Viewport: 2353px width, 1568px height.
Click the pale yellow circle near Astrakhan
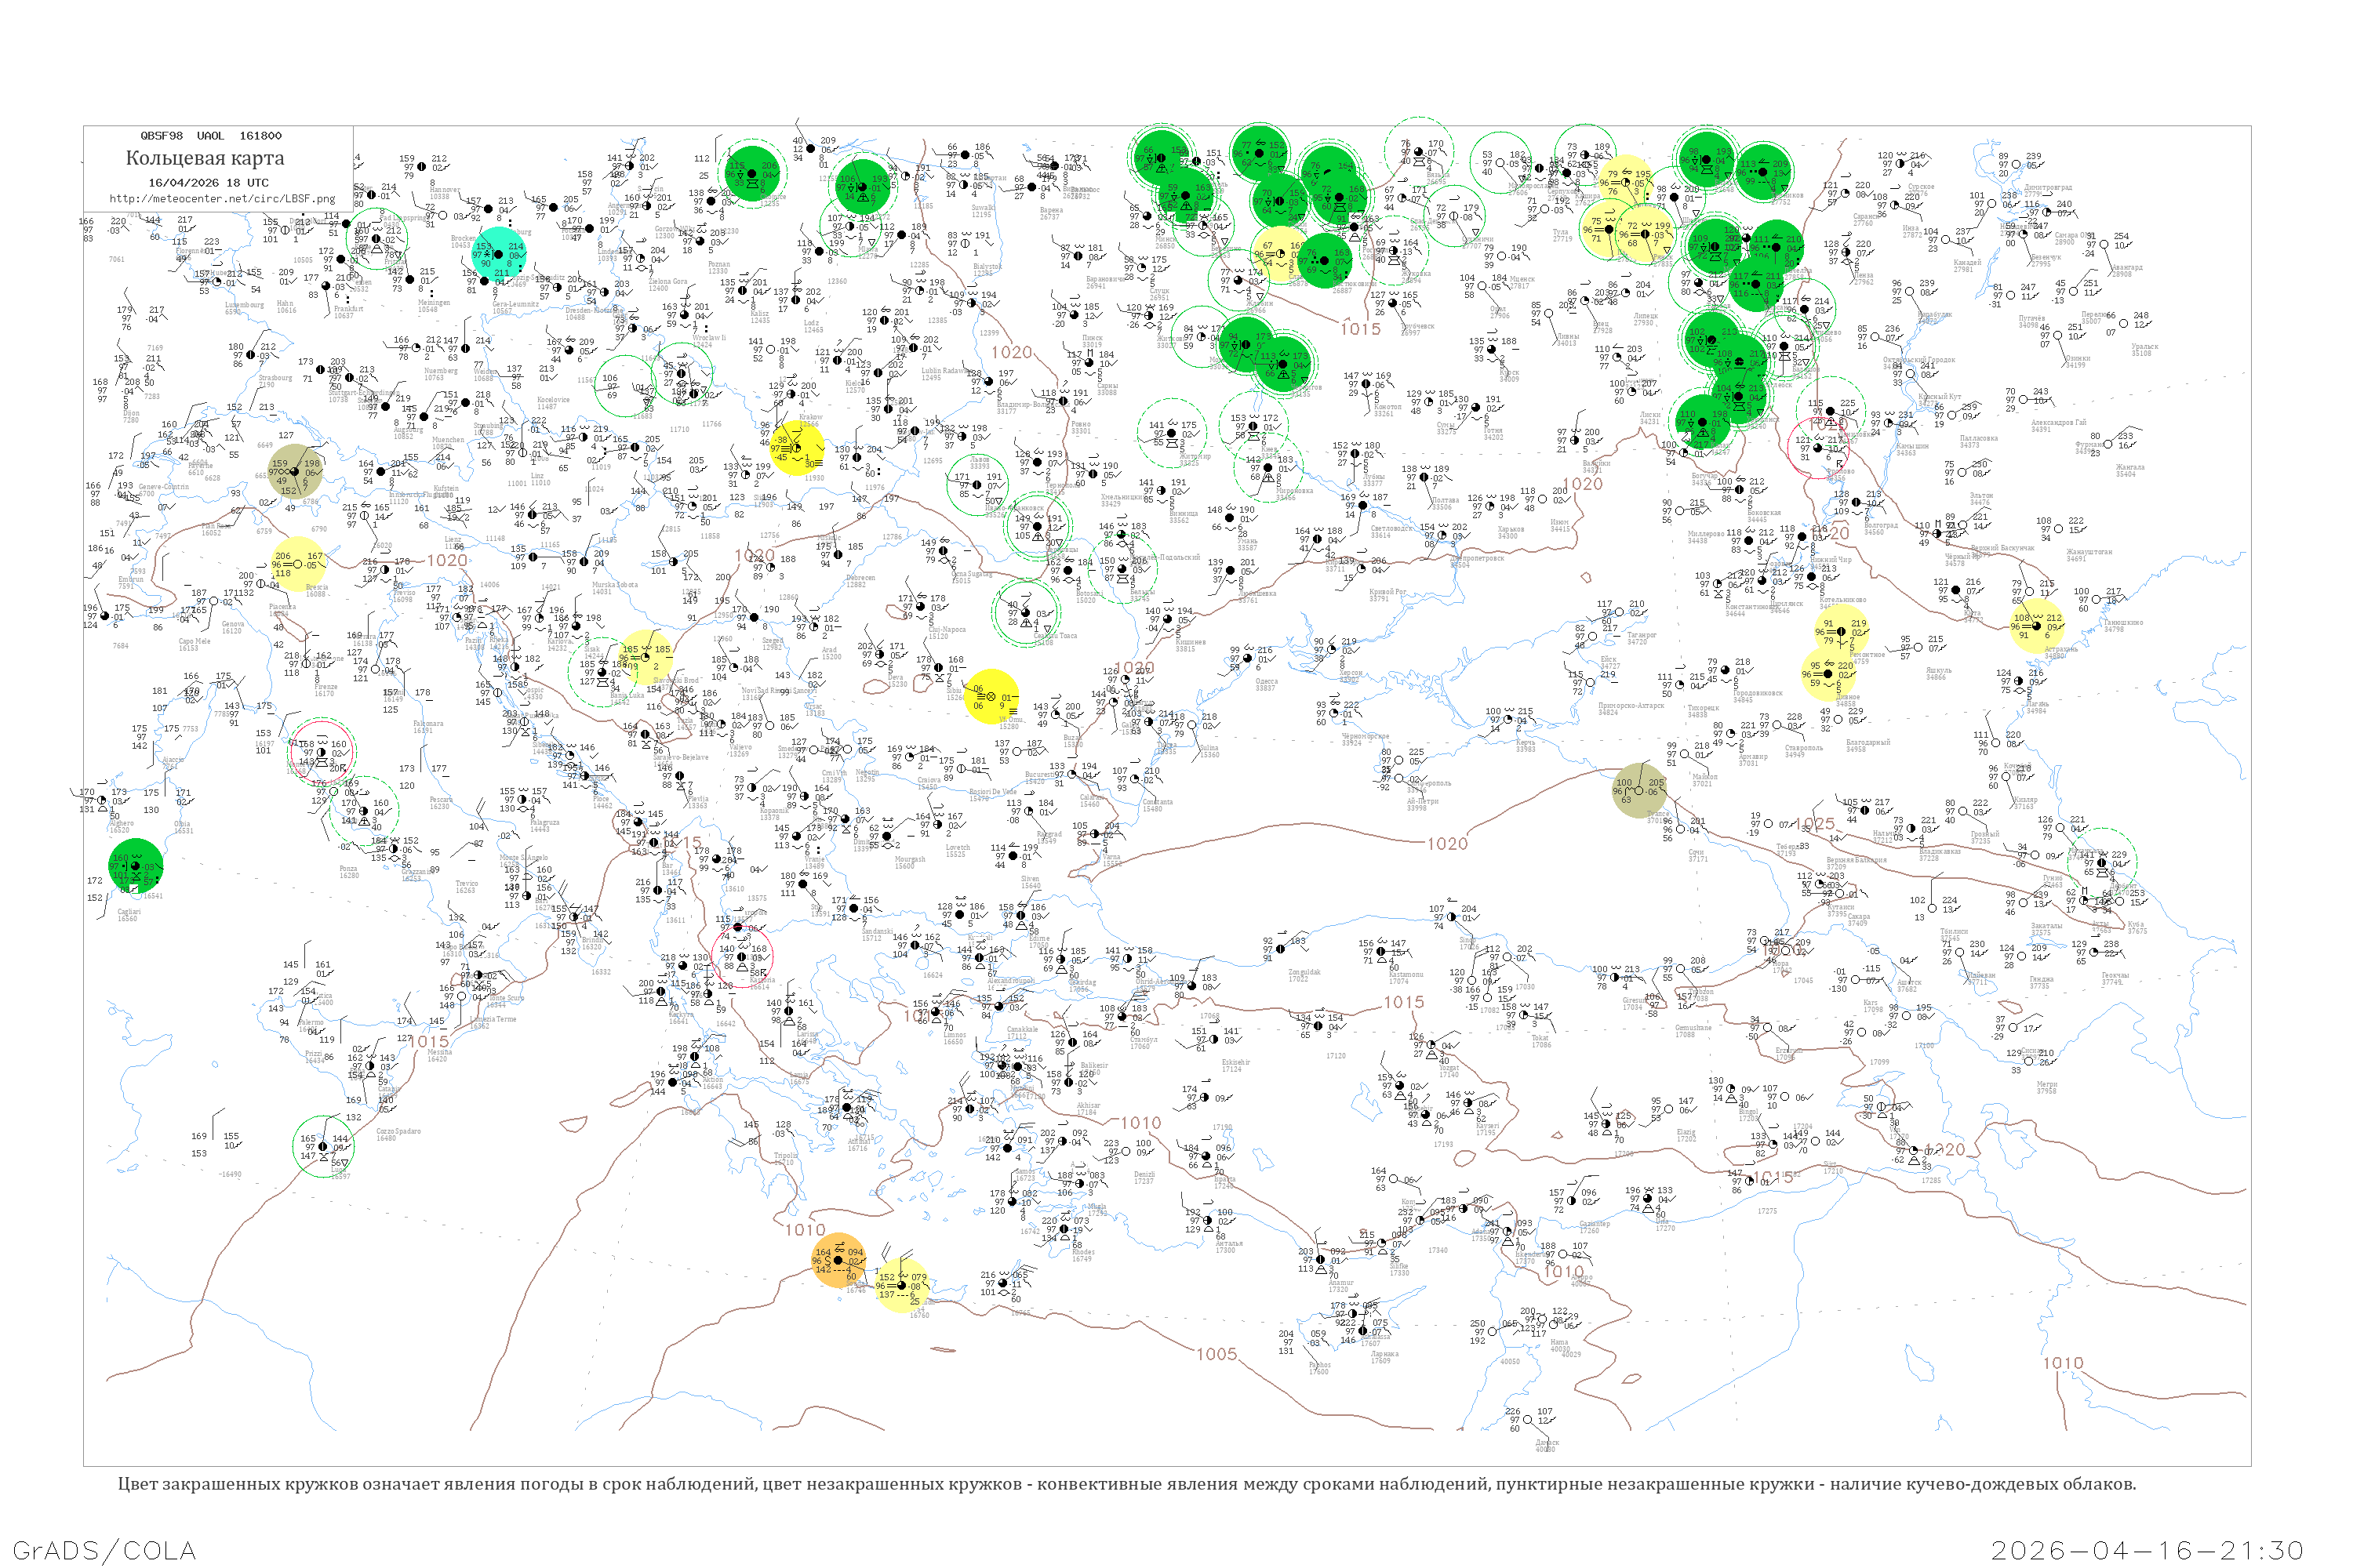pyautogui.click(x=2036, y=626)
